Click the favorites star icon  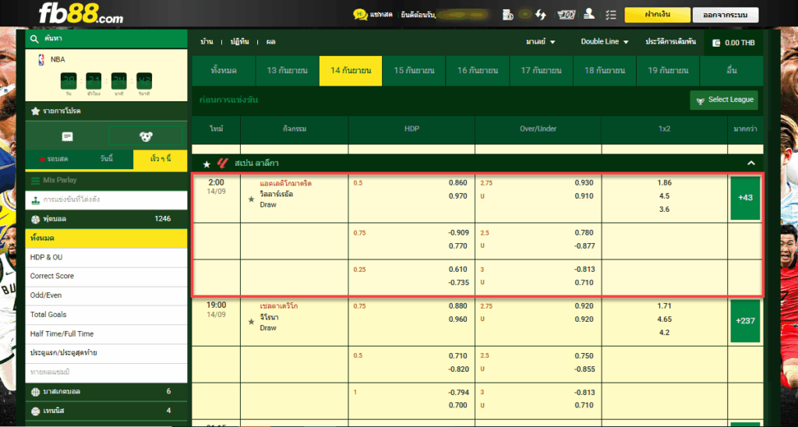(35, 111)
